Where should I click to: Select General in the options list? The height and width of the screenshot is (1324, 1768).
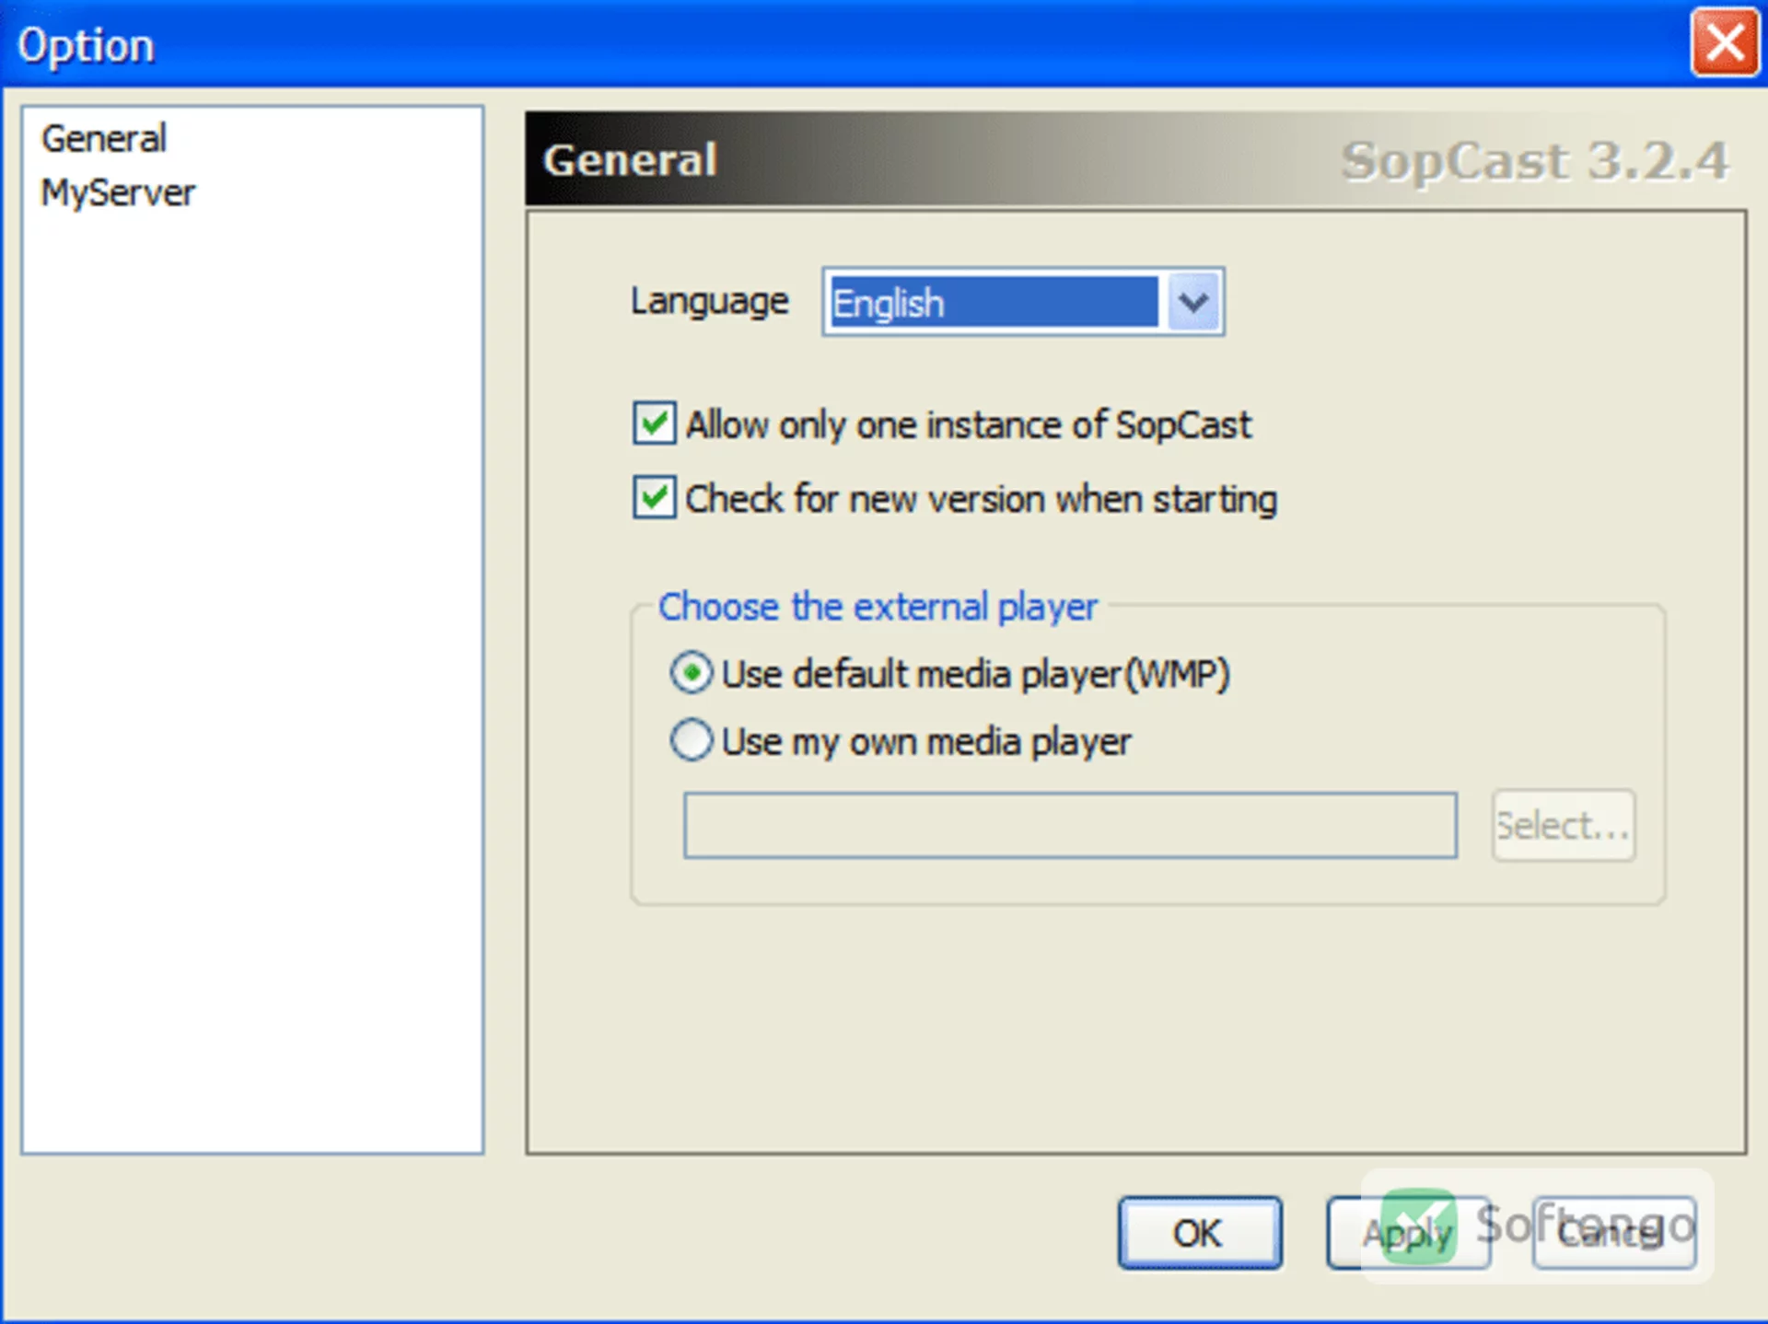(x=104, y=139)
